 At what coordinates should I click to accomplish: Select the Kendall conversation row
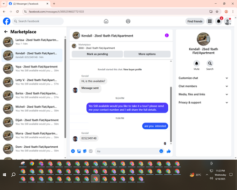[32, 55]
